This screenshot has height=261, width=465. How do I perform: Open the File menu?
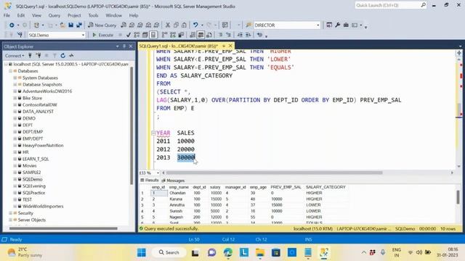(7, 15)
